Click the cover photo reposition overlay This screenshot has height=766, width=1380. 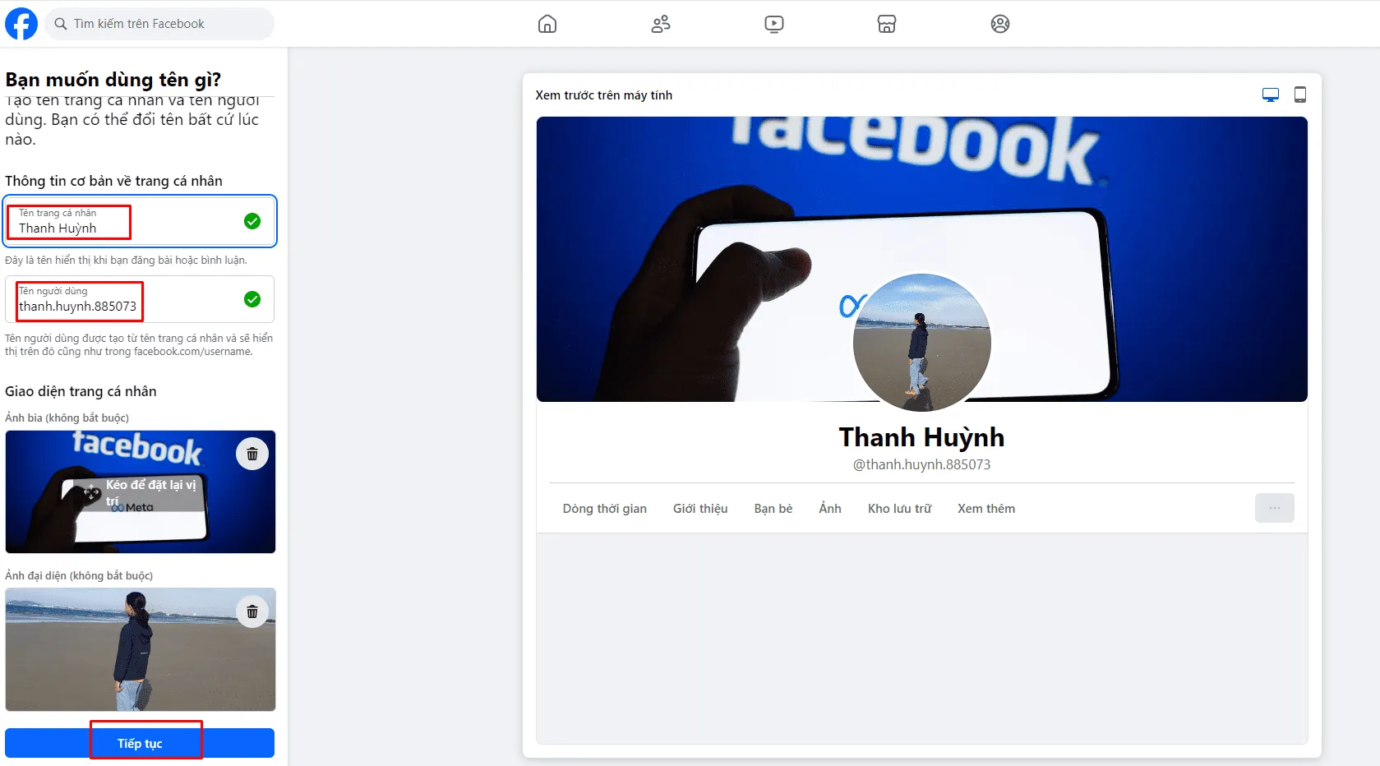coord(141,491)
